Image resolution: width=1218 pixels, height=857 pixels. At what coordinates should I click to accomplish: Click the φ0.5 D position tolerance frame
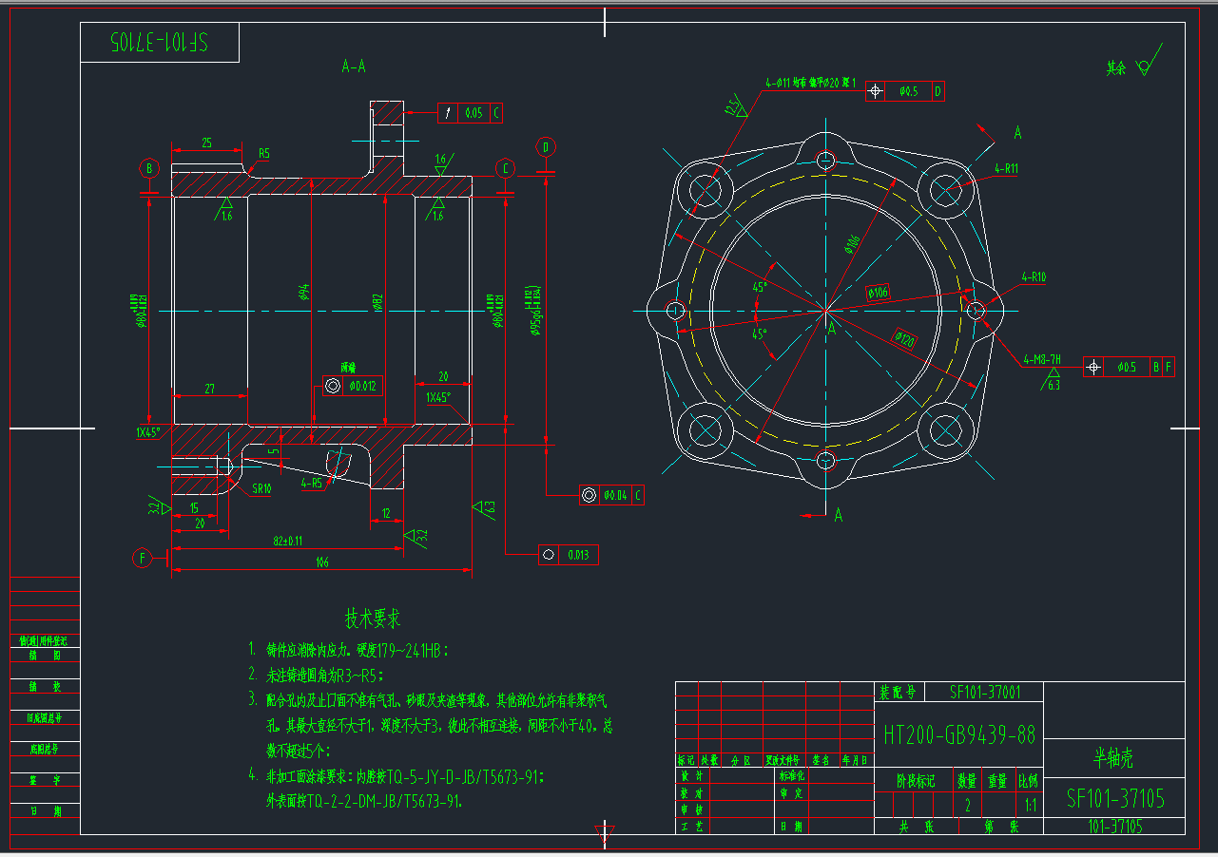pos(904,91)
